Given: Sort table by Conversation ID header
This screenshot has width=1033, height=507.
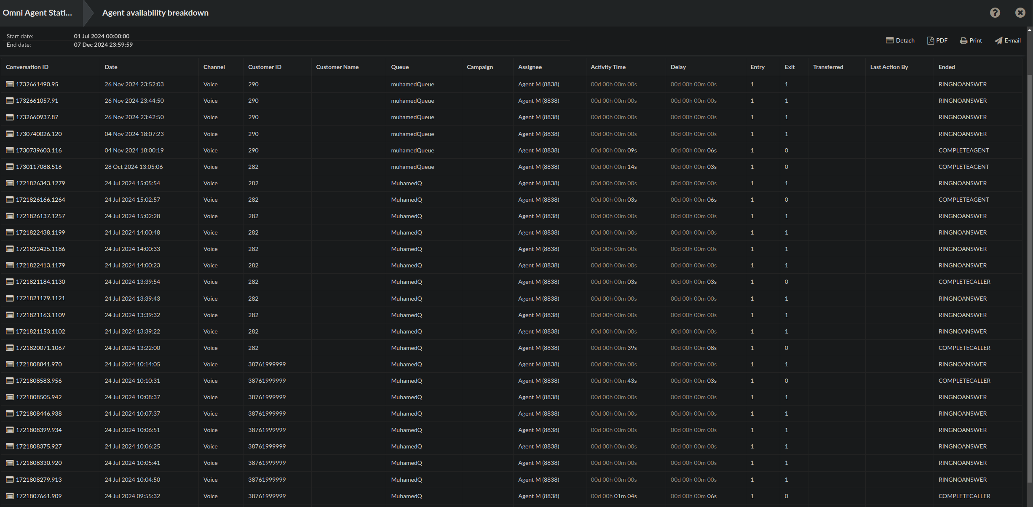Looking at the screenshot, I should pyautogui.click(x=27, y=67).
